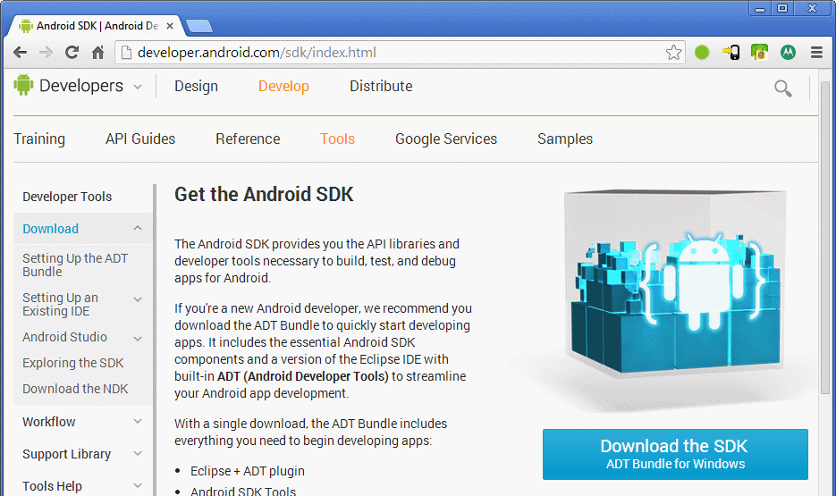Switch to the Samples tab
Image resolution: width=836 pixels, height=496 pixels.
pyautogui.click(x=565, y=139)
